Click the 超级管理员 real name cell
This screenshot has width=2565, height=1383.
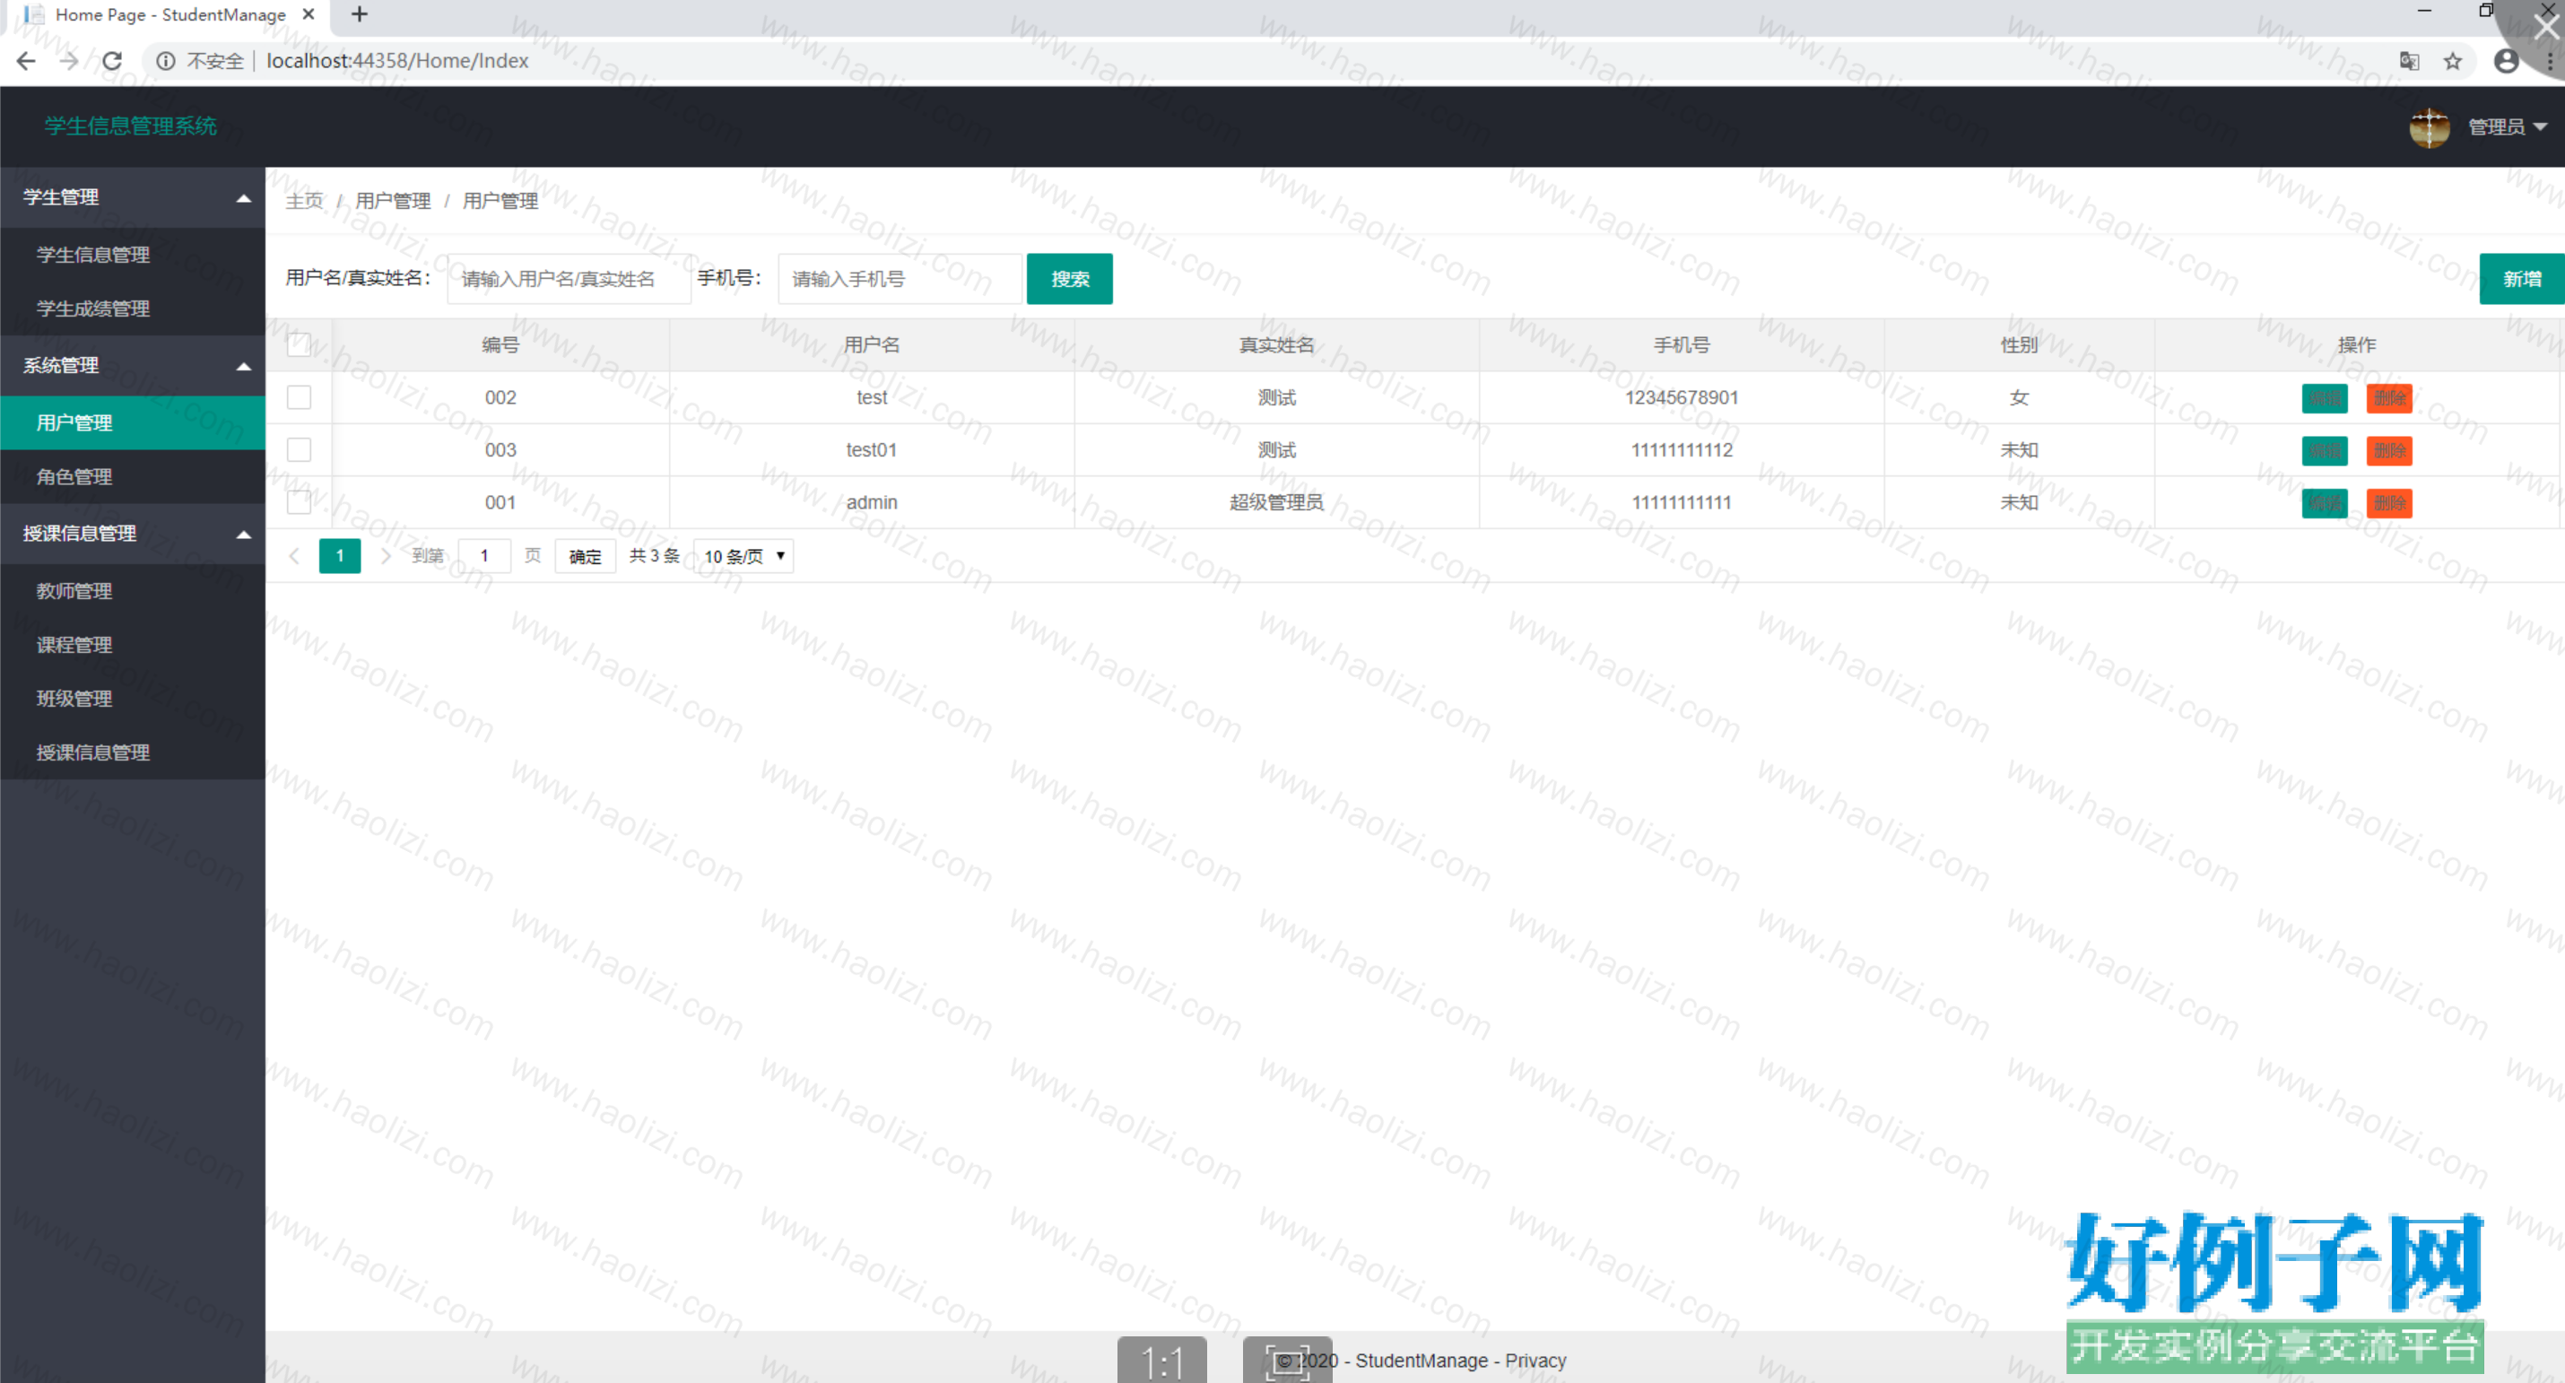pyautogui.click(x=1276, y=502)
